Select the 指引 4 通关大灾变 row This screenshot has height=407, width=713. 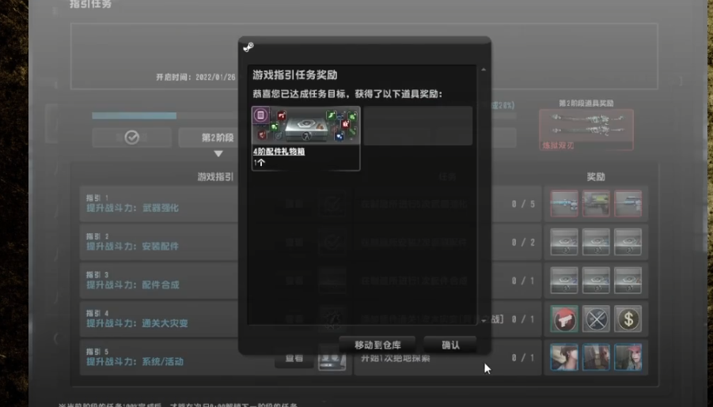click(x=159, y=318)
